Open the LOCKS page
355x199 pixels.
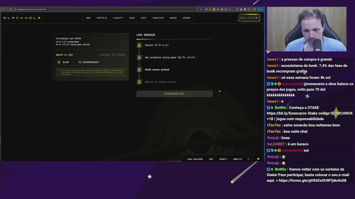point(132,18)
